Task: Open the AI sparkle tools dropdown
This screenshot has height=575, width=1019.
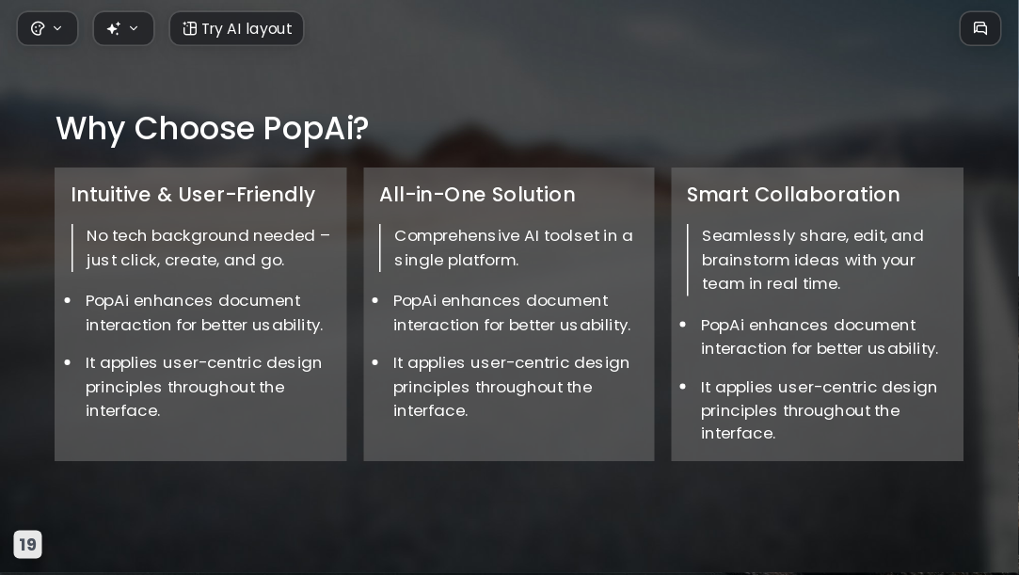Action: (123, 28)
